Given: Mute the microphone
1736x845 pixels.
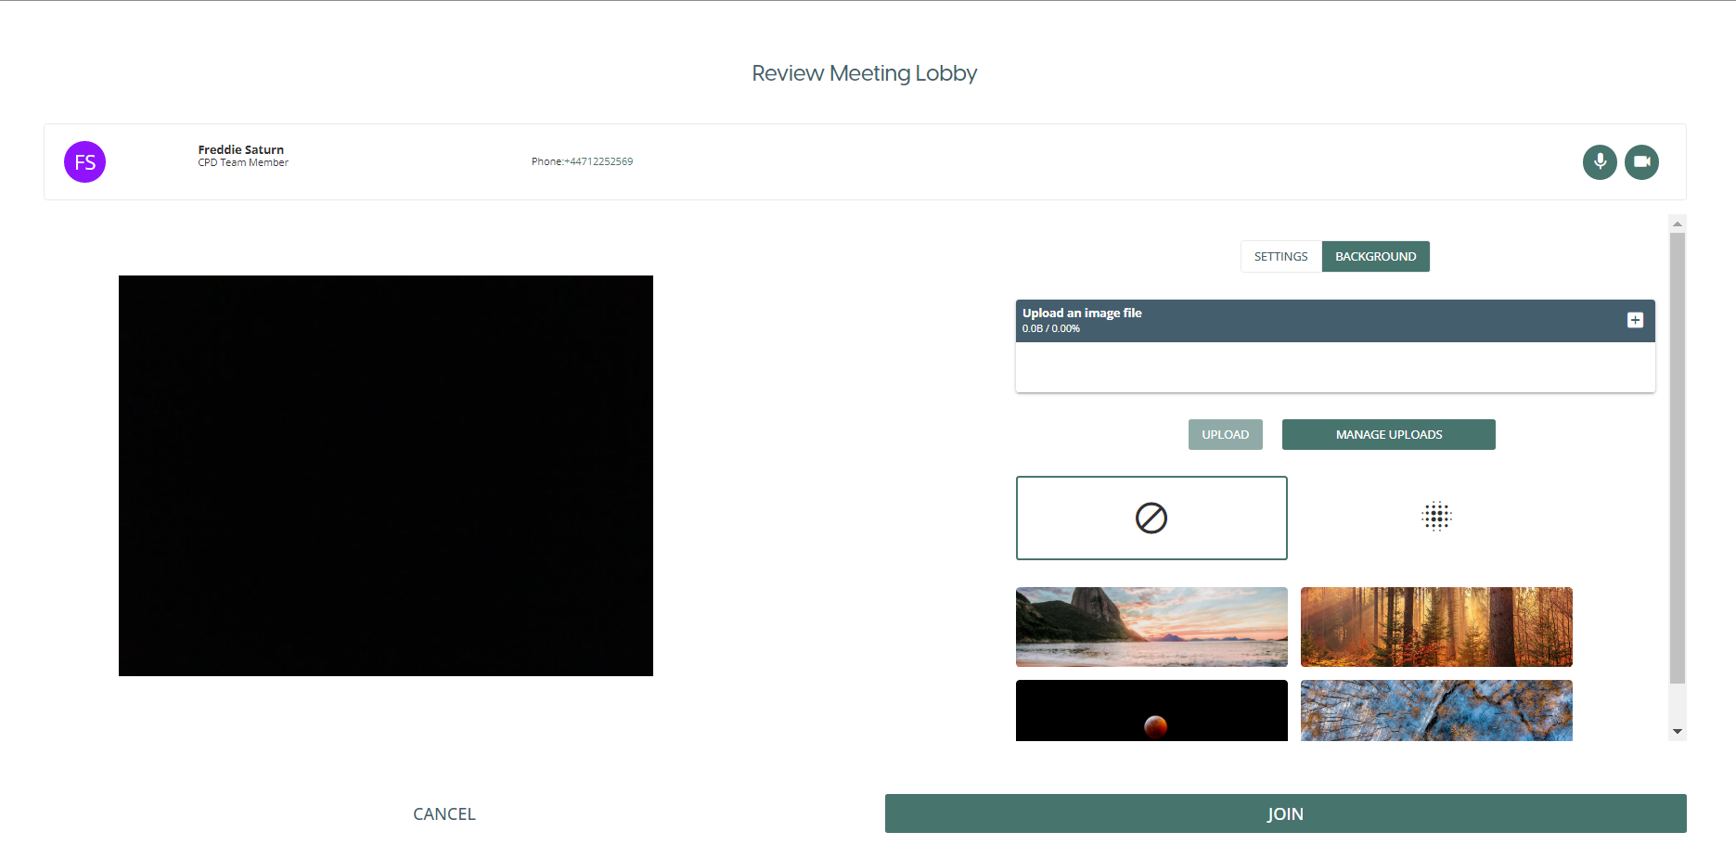Looking at the screenshot, I should 1600,162.
